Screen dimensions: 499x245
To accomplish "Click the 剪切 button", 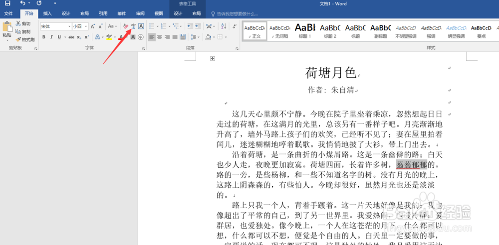I will 23,23.
